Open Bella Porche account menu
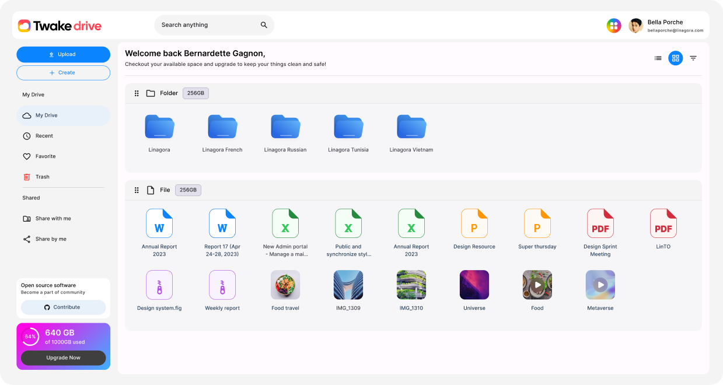 pos(665,25)
